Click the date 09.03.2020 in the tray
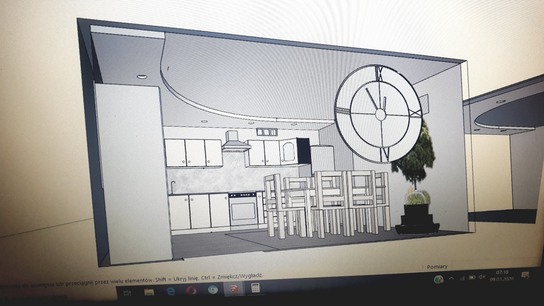This screenshot has height=306, width=544. click(x=501, y=280)
